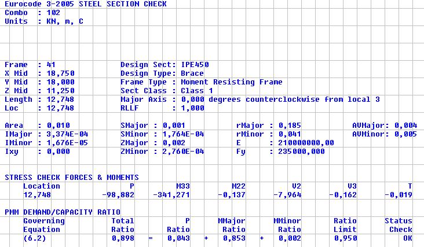Click the rMinor value 0,041
The image size is (424, 247).
(x=290, y=134)
